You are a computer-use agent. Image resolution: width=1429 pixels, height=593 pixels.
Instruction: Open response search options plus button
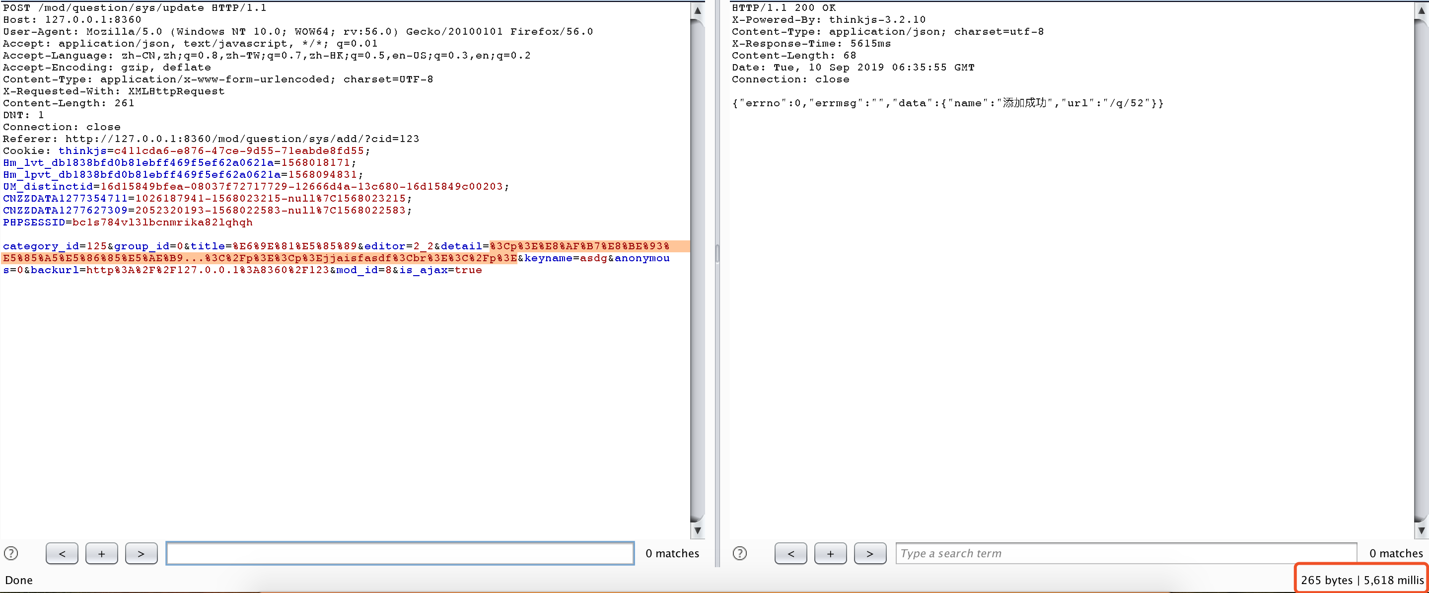click(830, 553)
